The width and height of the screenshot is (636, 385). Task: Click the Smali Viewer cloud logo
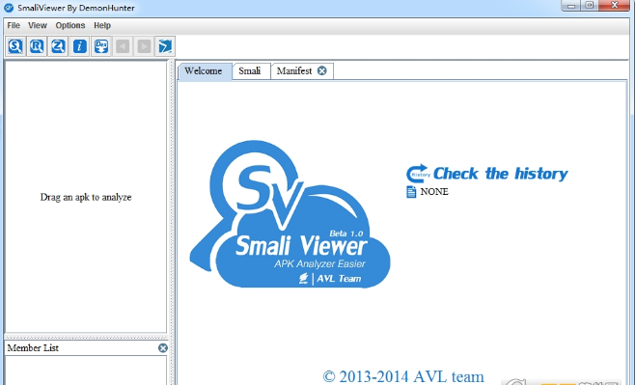pyautogui.click(x=290, y=214)
